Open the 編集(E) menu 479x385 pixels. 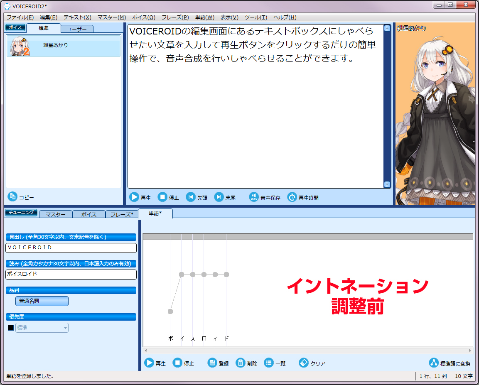(x=49, y=17)
